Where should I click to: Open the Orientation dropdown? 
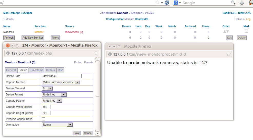click(57, 125)
